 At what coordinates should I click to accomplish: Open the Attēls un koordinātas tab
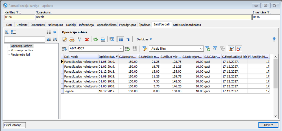pos(187,25)
